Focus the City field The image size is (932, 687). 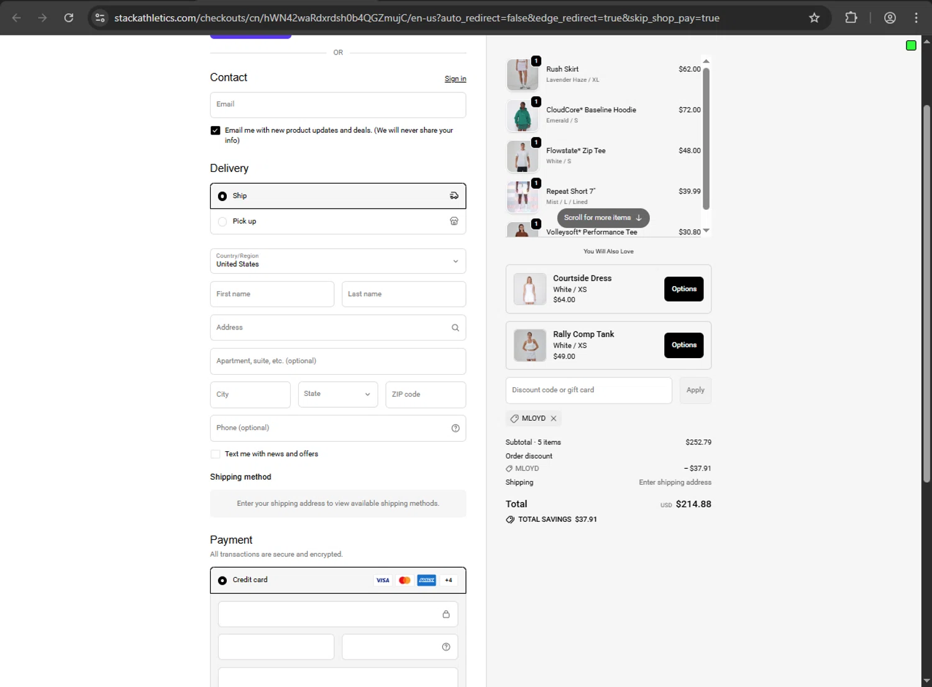click(x=250, y=395)
